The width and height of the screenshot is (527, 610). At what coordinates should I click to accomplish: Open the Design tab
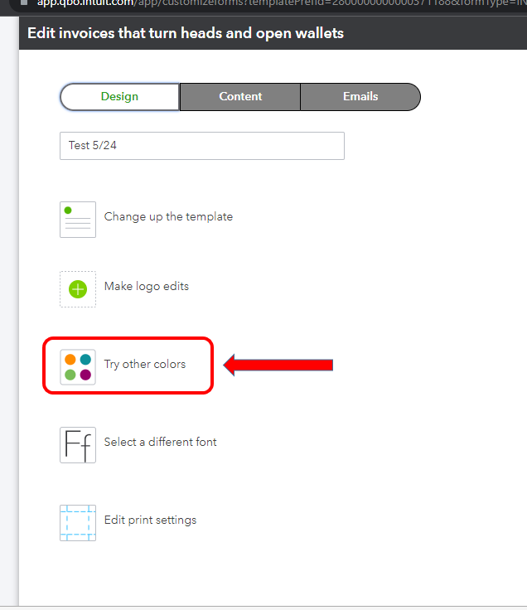coord(120,96)
